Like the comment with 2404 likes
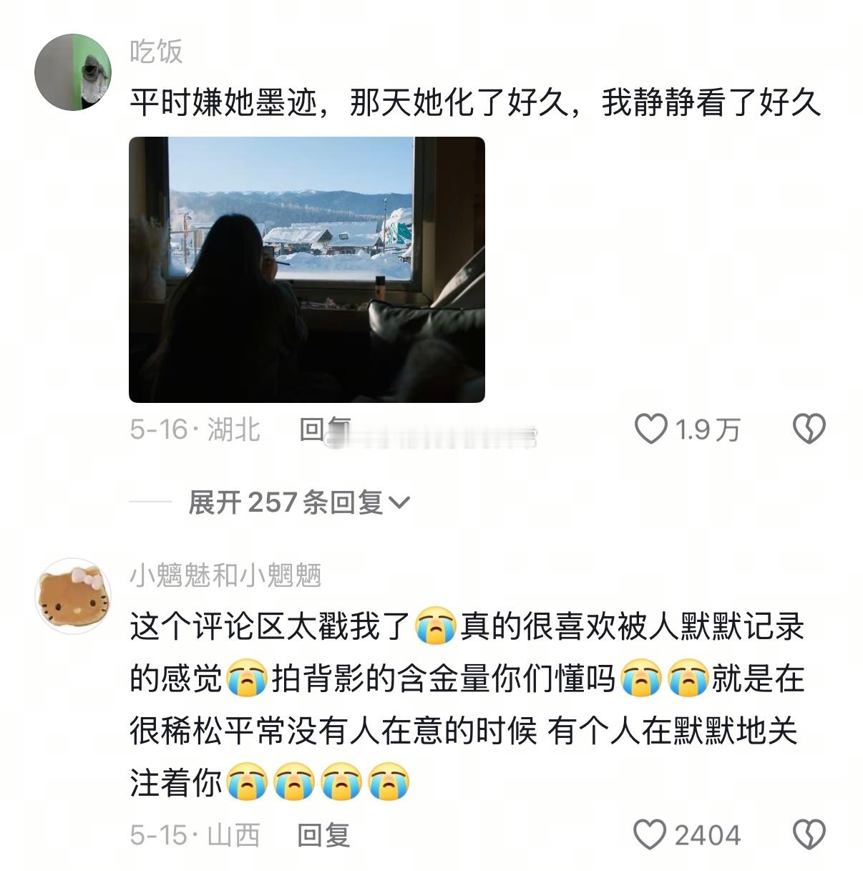Viewport: 863px width, 871px height. (650, 834)
